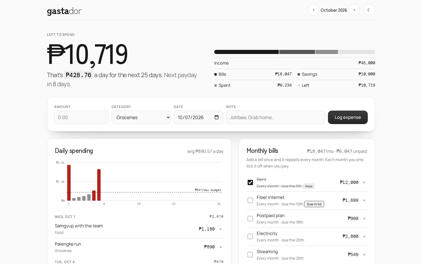Remove the Streaming bill
The width and height of the screenshot is (422, 264).
364,255
